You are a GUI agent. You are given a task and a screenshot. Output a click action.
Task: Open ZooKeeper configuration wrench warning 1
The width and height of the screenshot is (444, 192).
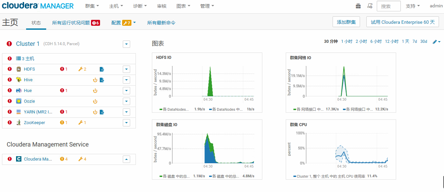tap(82, 123)
